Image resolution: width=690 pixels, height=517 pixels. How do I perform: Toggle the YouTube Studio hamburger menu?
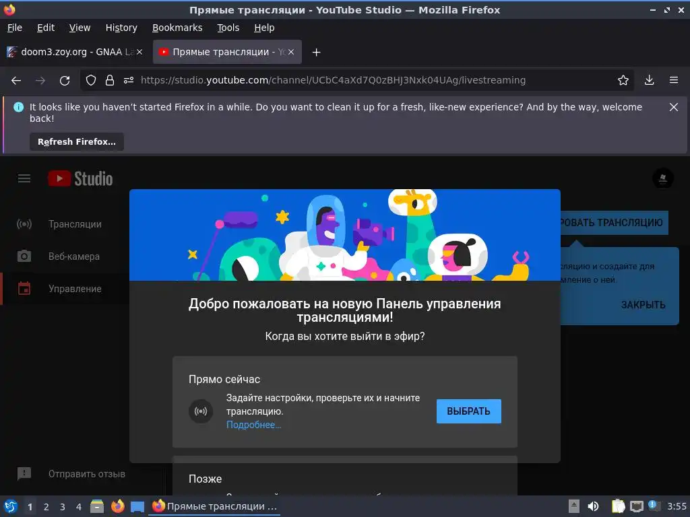pos(24,178)
